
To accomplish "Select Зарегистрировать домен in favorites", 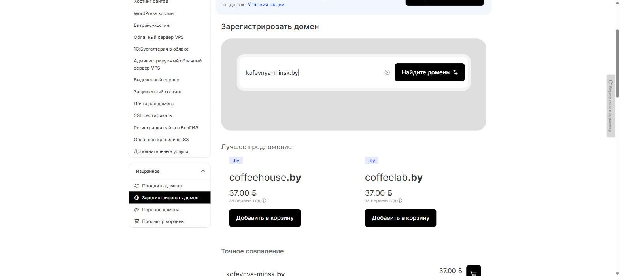I will coord(170,198).
